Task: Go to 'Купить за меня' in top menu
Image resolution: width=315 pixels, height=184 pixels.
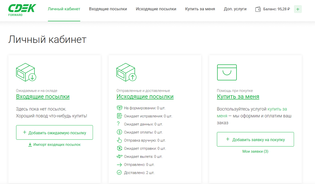Action: coord(200,9)
